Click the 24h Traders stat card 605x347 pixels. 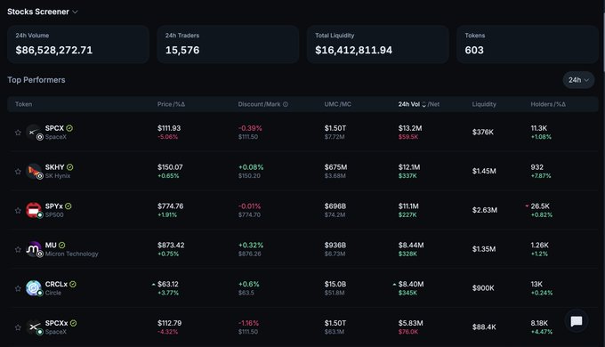(228, 44)
